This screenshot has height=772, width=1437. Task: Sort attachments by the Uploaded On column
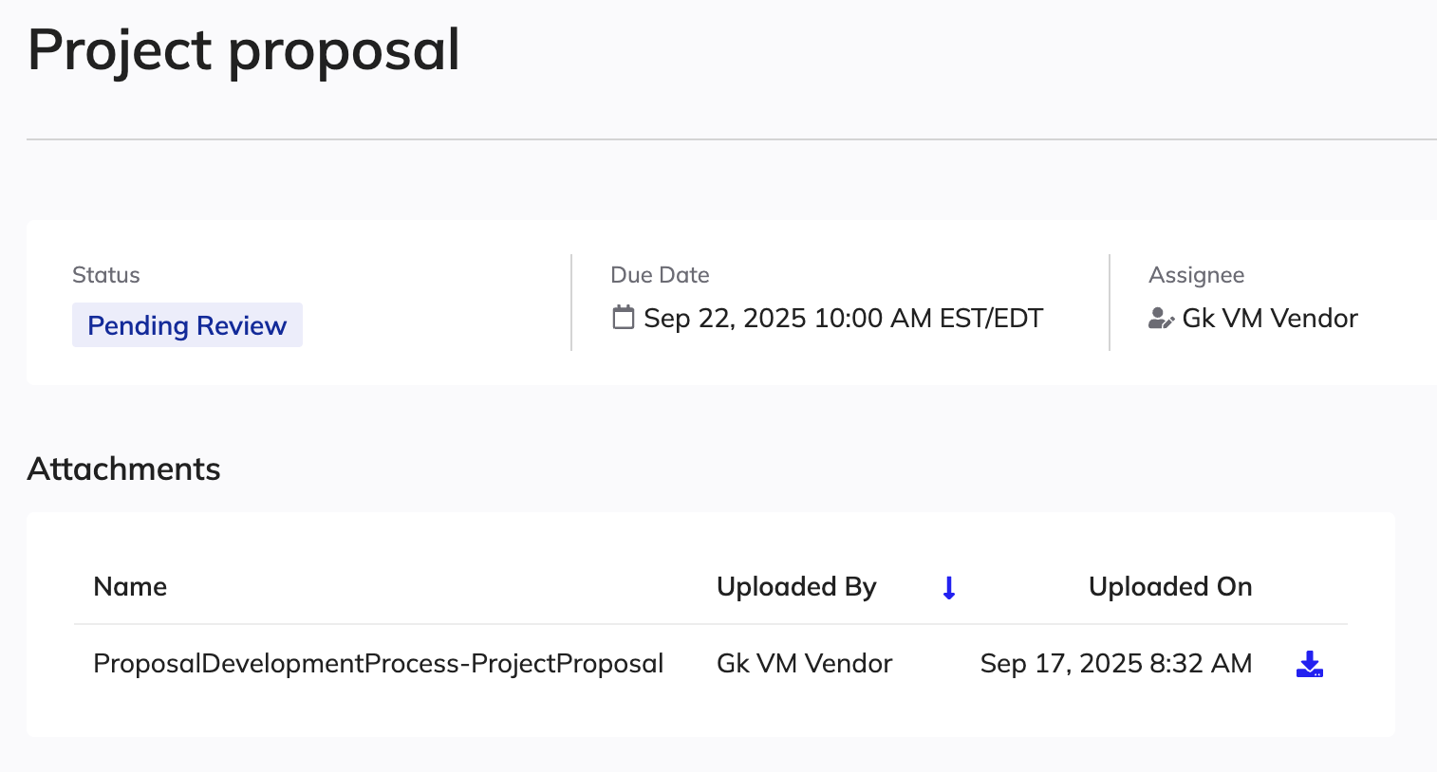(1170, 587)
